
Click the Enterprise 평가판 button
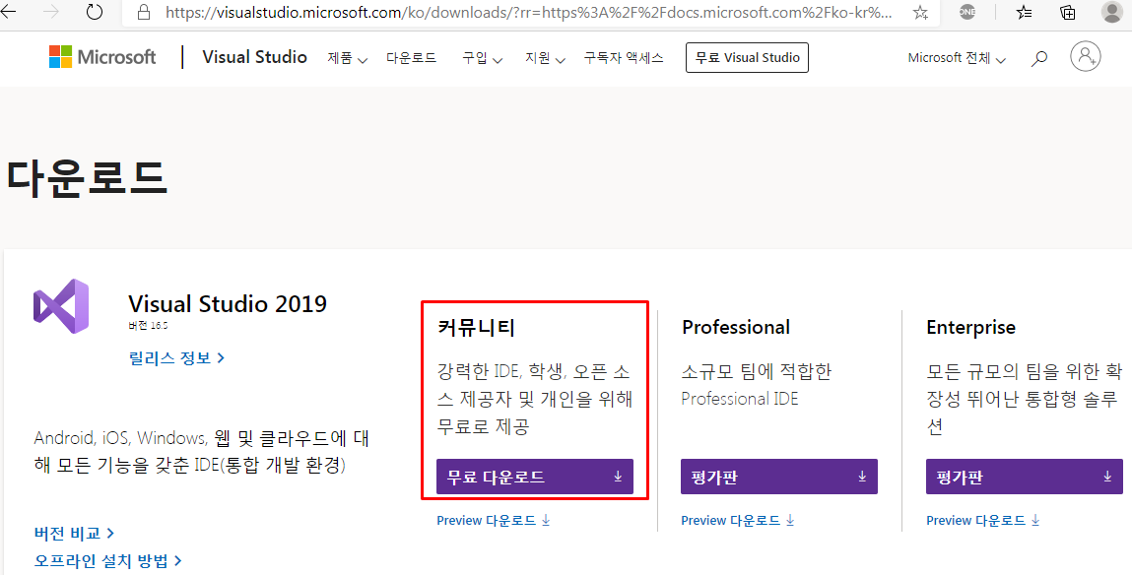point(1025,477)
